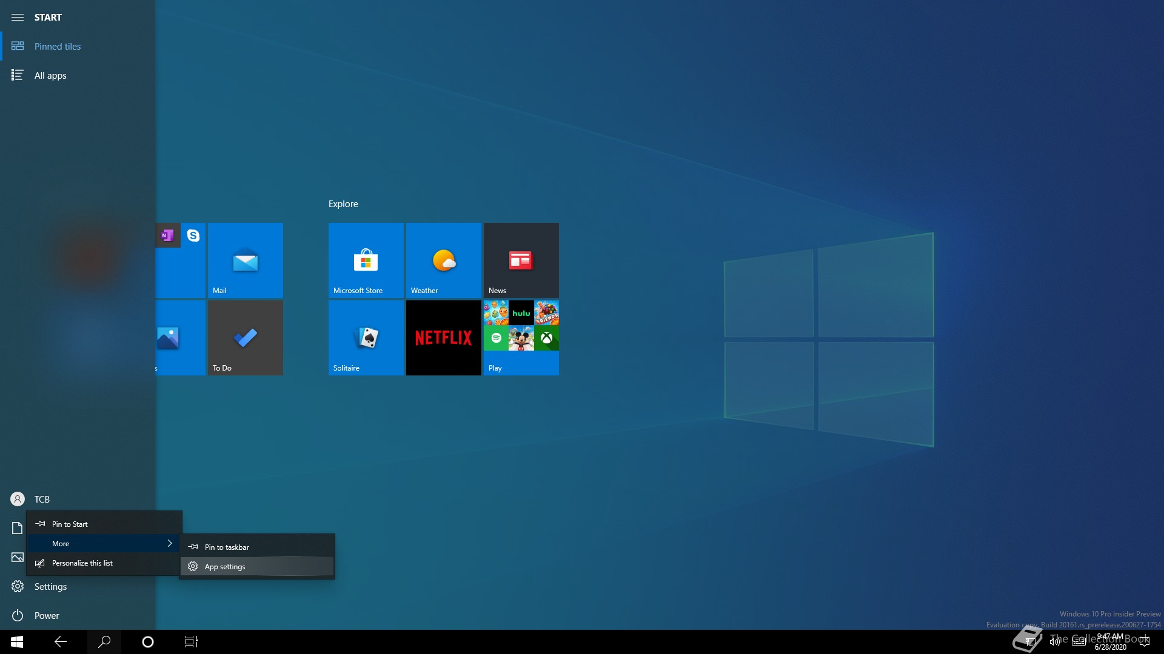Select Pin to taskbar option
The width and height of the screenshot is (1164, 654).
tap(227, 547)
